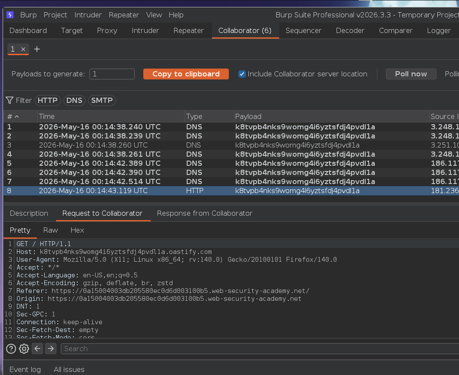Image resolution: width=459 pixels, height=375 pixels.
Task: Open the Repeater menu
Action: pos(124,15)
